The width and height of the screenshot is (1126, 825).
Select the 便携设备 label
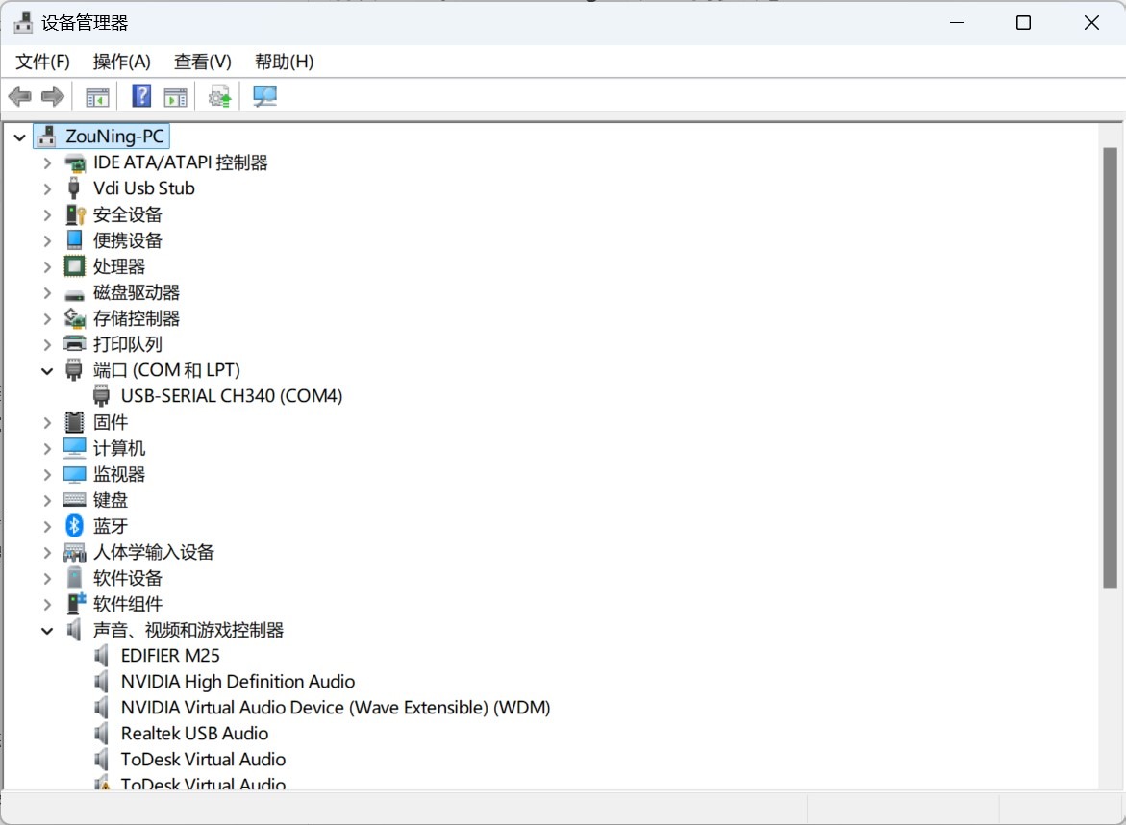pyautogui.click(x=128, y=240)
